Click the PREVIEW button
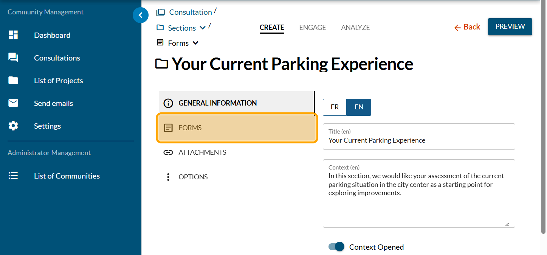Image resolution: width=547 pixels, height=255 pixels. tap(510, 26)
